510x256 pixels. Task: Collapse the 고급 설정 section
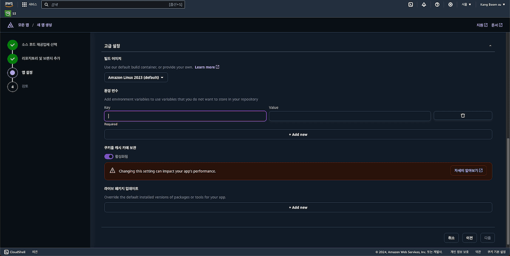(x=490, y=46)
